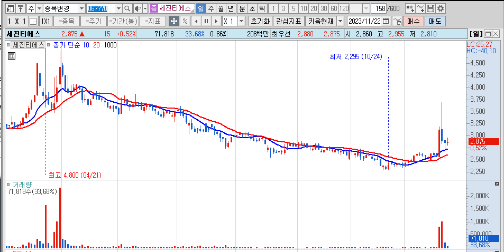Expand the stock code history dropdown
Viewport: 504px width, 252px height.
coord(118,8)
